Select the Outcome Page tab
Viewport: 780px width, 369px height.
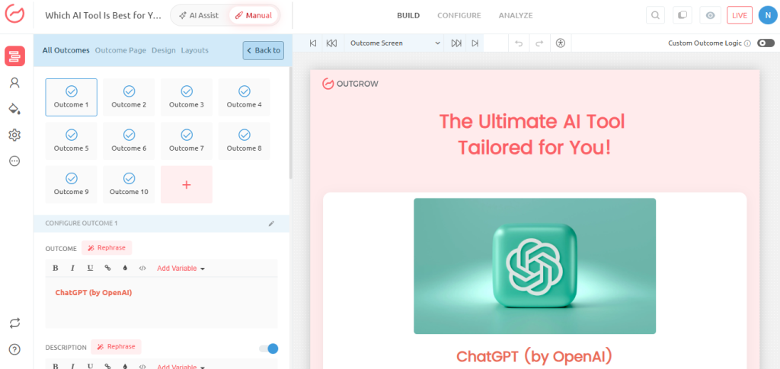[120, 50]
